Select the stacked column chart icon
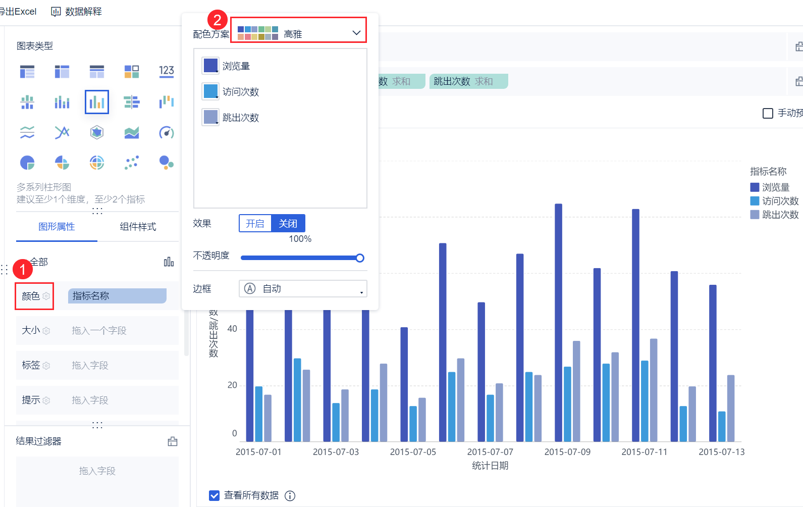Viewport: 803px width, 507px height. [x=62, y=103]
